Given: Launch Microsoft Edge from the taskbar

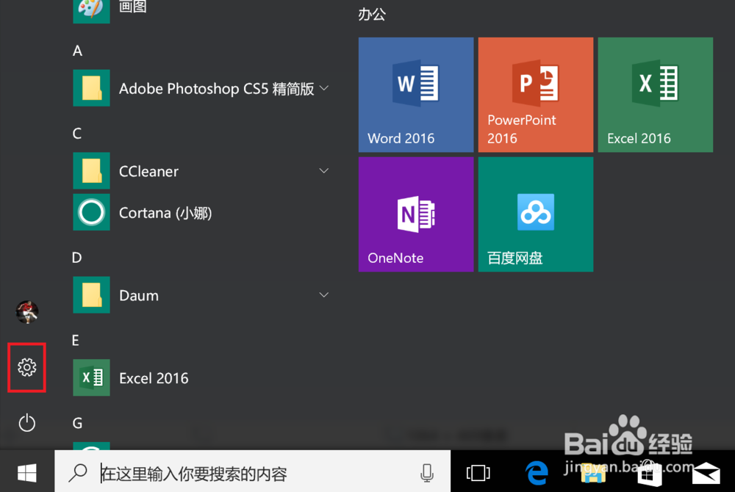Looking at the screenshot, I should (537, 473).
